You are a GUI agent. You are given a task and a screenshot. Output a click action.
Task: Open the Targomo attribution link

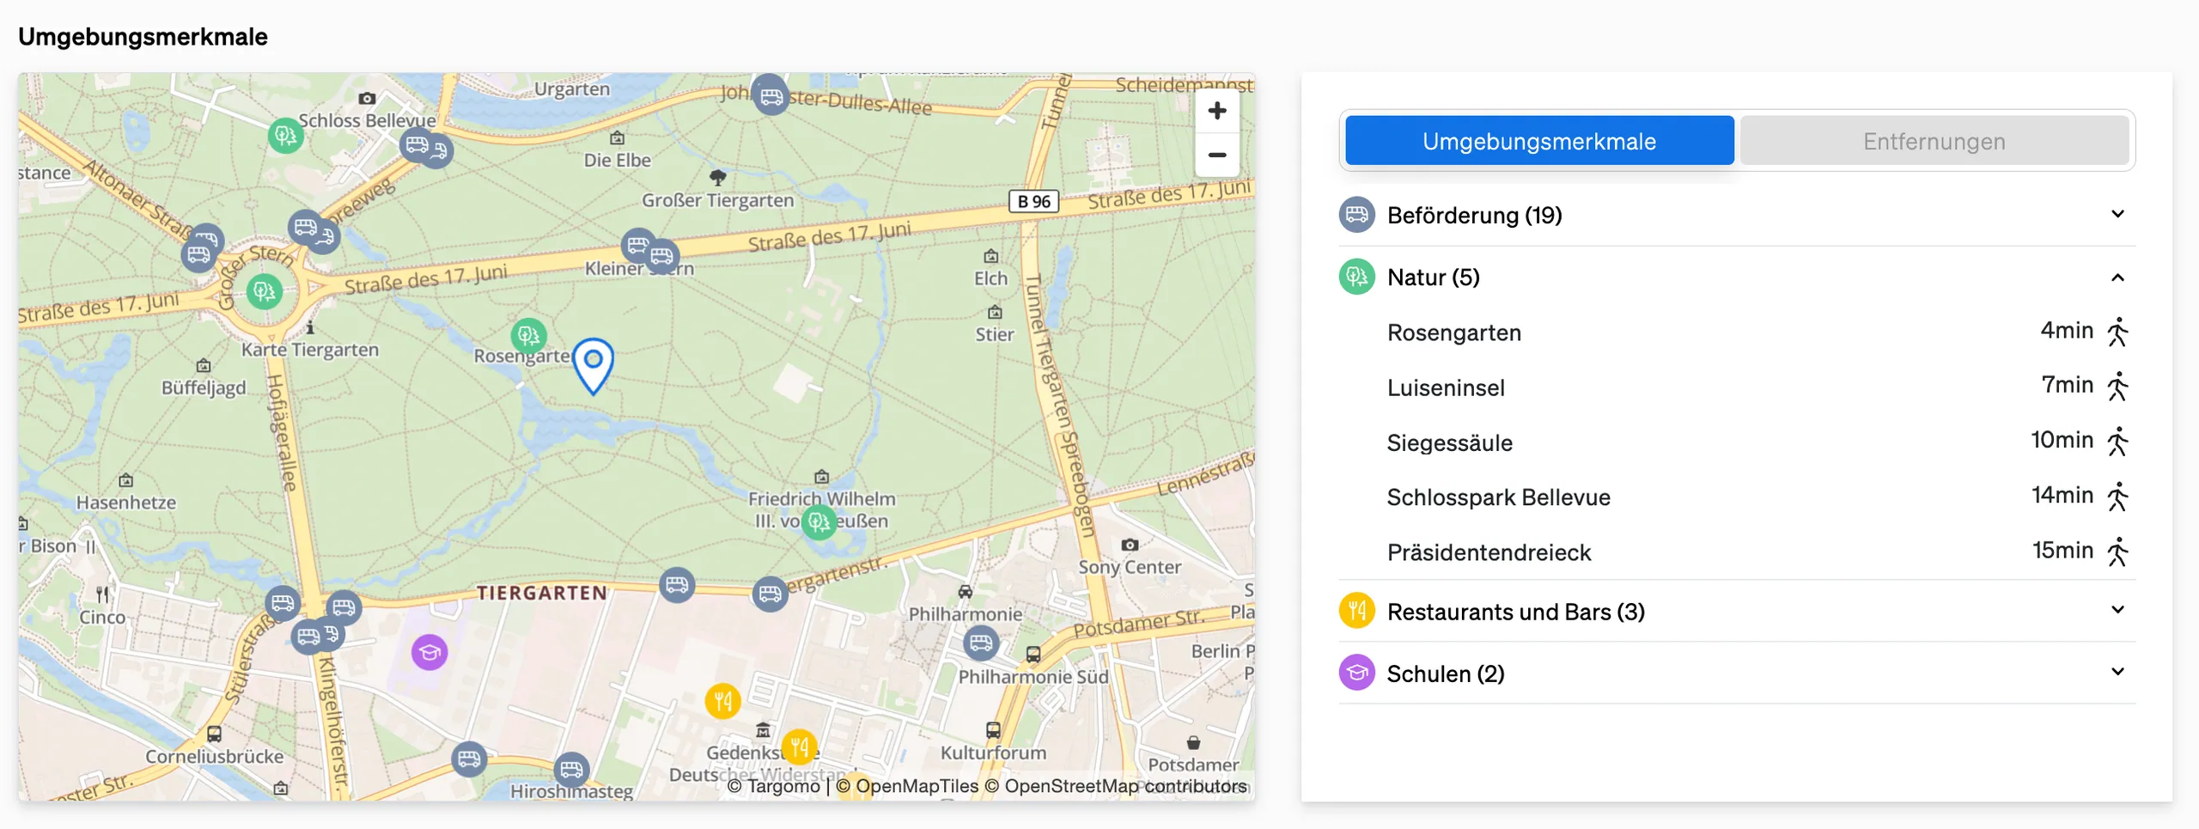point(774,786)
